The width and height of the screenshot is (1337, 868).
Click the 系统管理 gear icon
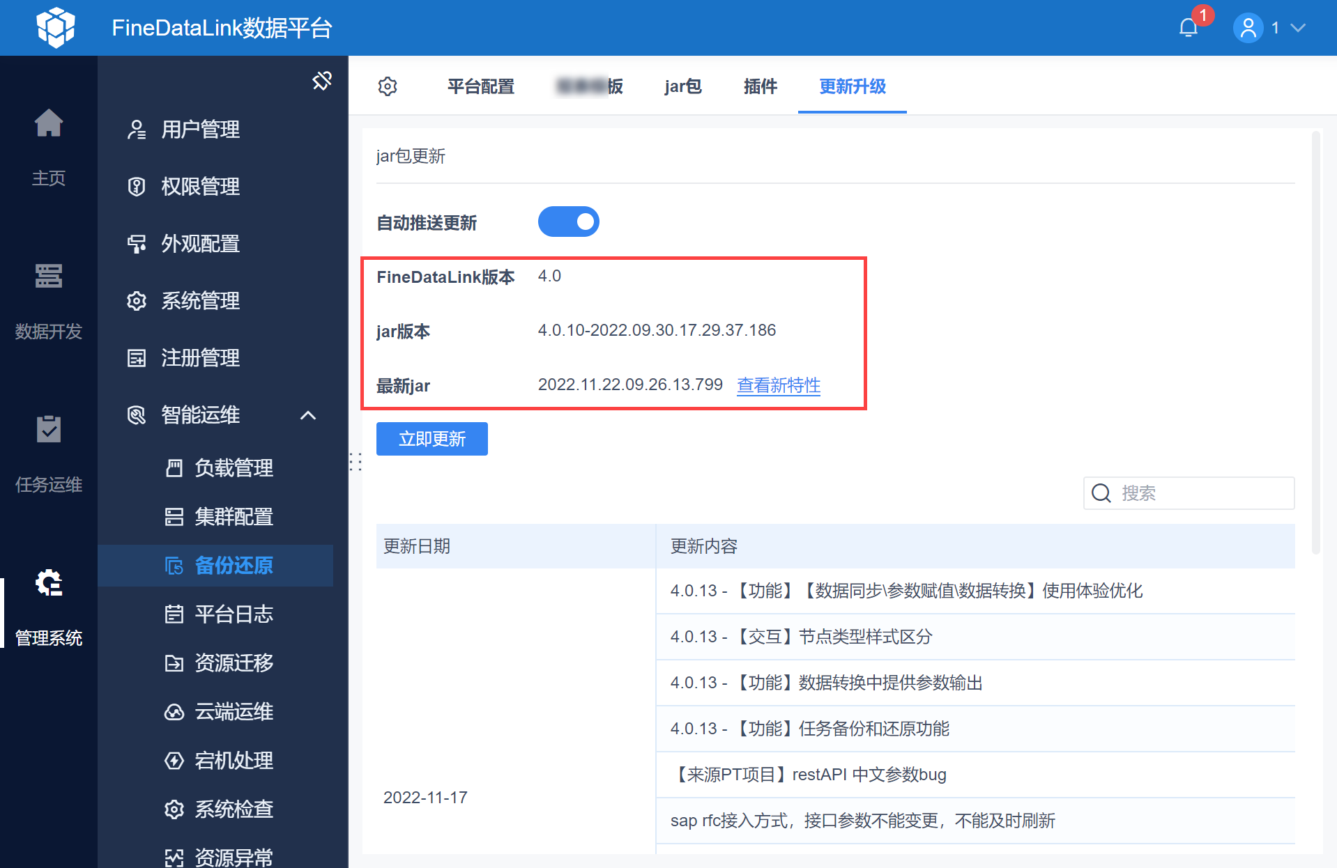(137, 301)
